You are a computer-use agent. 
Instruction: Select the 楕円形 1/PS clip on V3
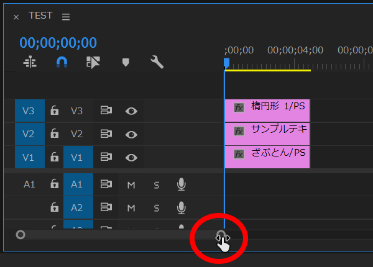tap(267, 111)
